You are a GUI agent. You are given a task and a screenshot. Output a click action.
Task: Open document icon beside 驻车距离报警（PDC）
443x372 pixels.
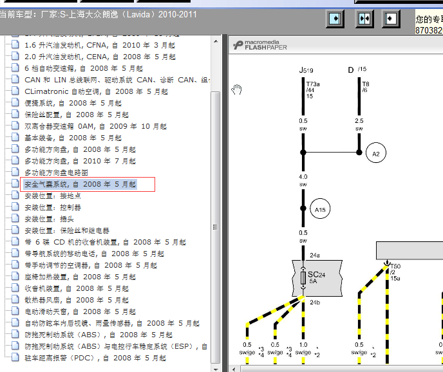coord(15,358)
